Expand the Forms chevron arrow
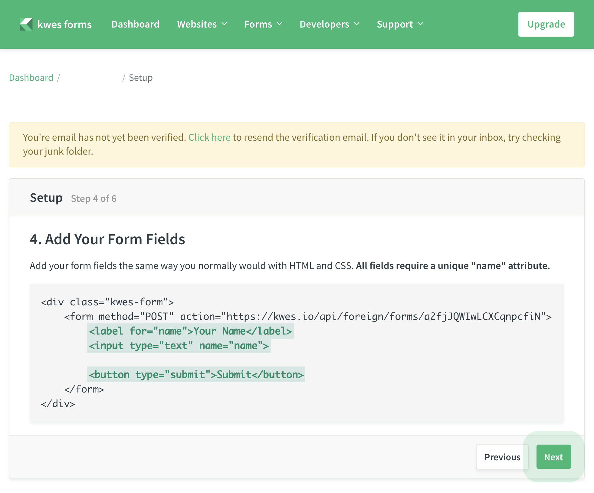594x493 pixels. [x=280, y=24]
